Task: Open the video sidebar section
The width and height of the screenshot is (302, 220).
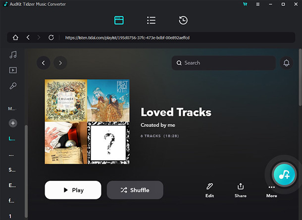Action: point(13,70)
